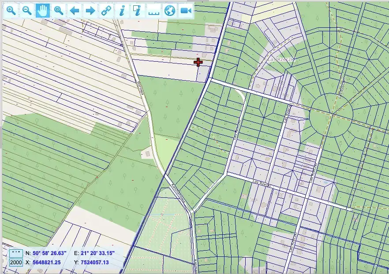Open the video camera tool
This screenshot has width=389, height=274.
[186, 11]
